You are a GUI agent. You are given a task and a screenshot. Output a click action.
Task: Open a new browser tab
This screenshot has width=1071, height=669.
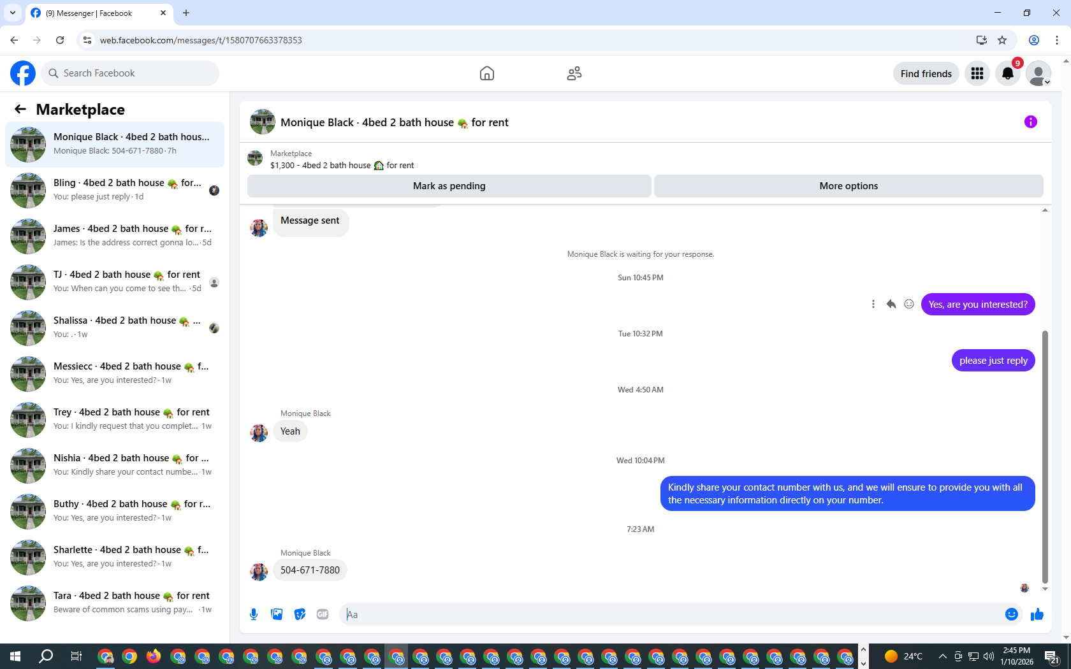point(186,13)
